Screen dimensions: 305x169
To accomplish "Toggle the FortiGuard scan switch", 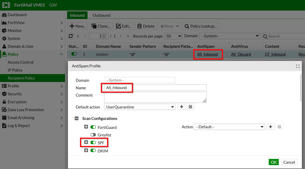I will click(x=93, y=127).
